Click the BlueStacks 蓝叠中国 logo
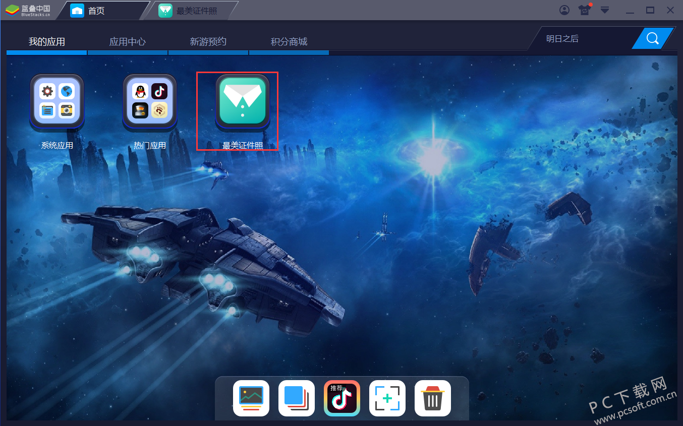The image size is (683, 426). (28, 10)
